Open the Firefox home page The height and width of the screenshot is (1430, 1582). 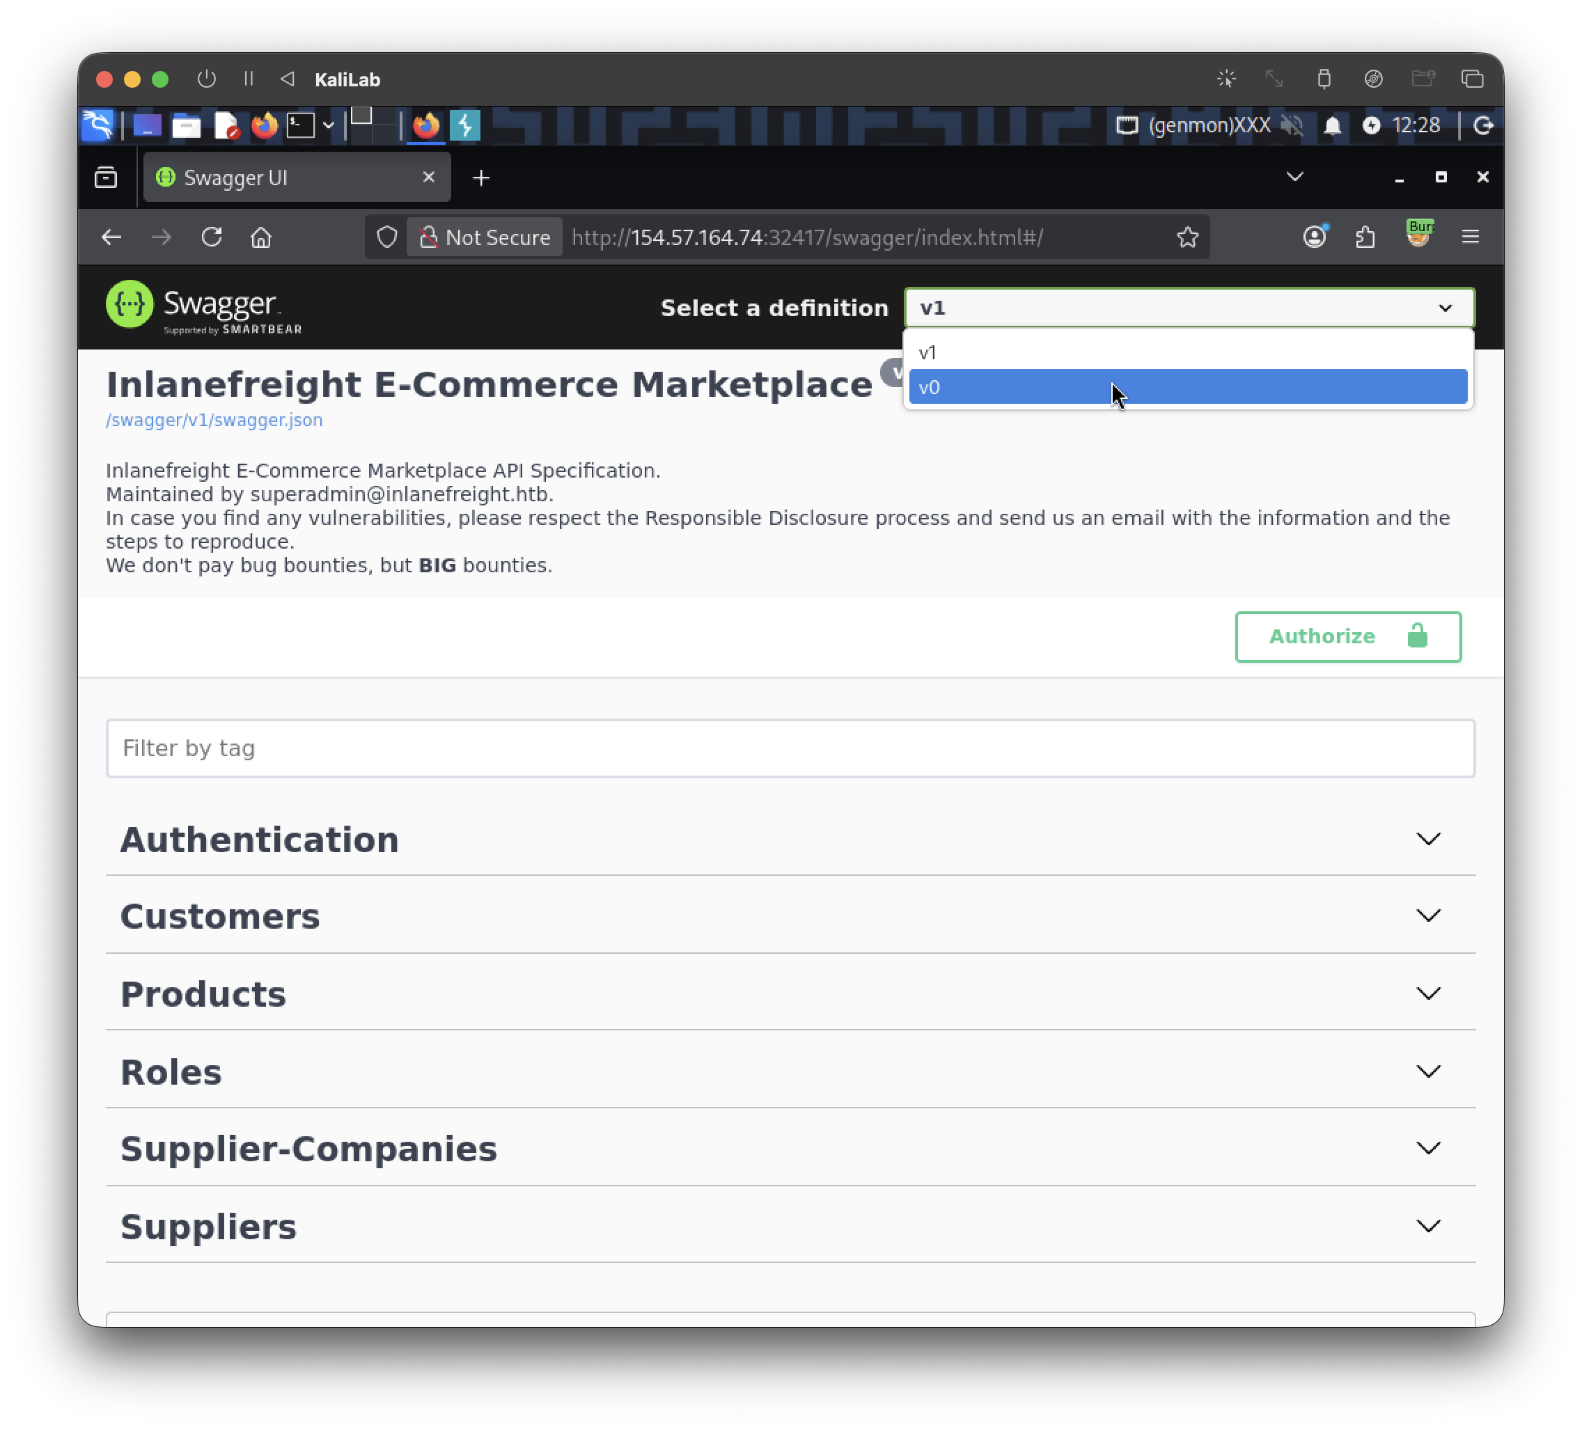click(x=261, y=237)
